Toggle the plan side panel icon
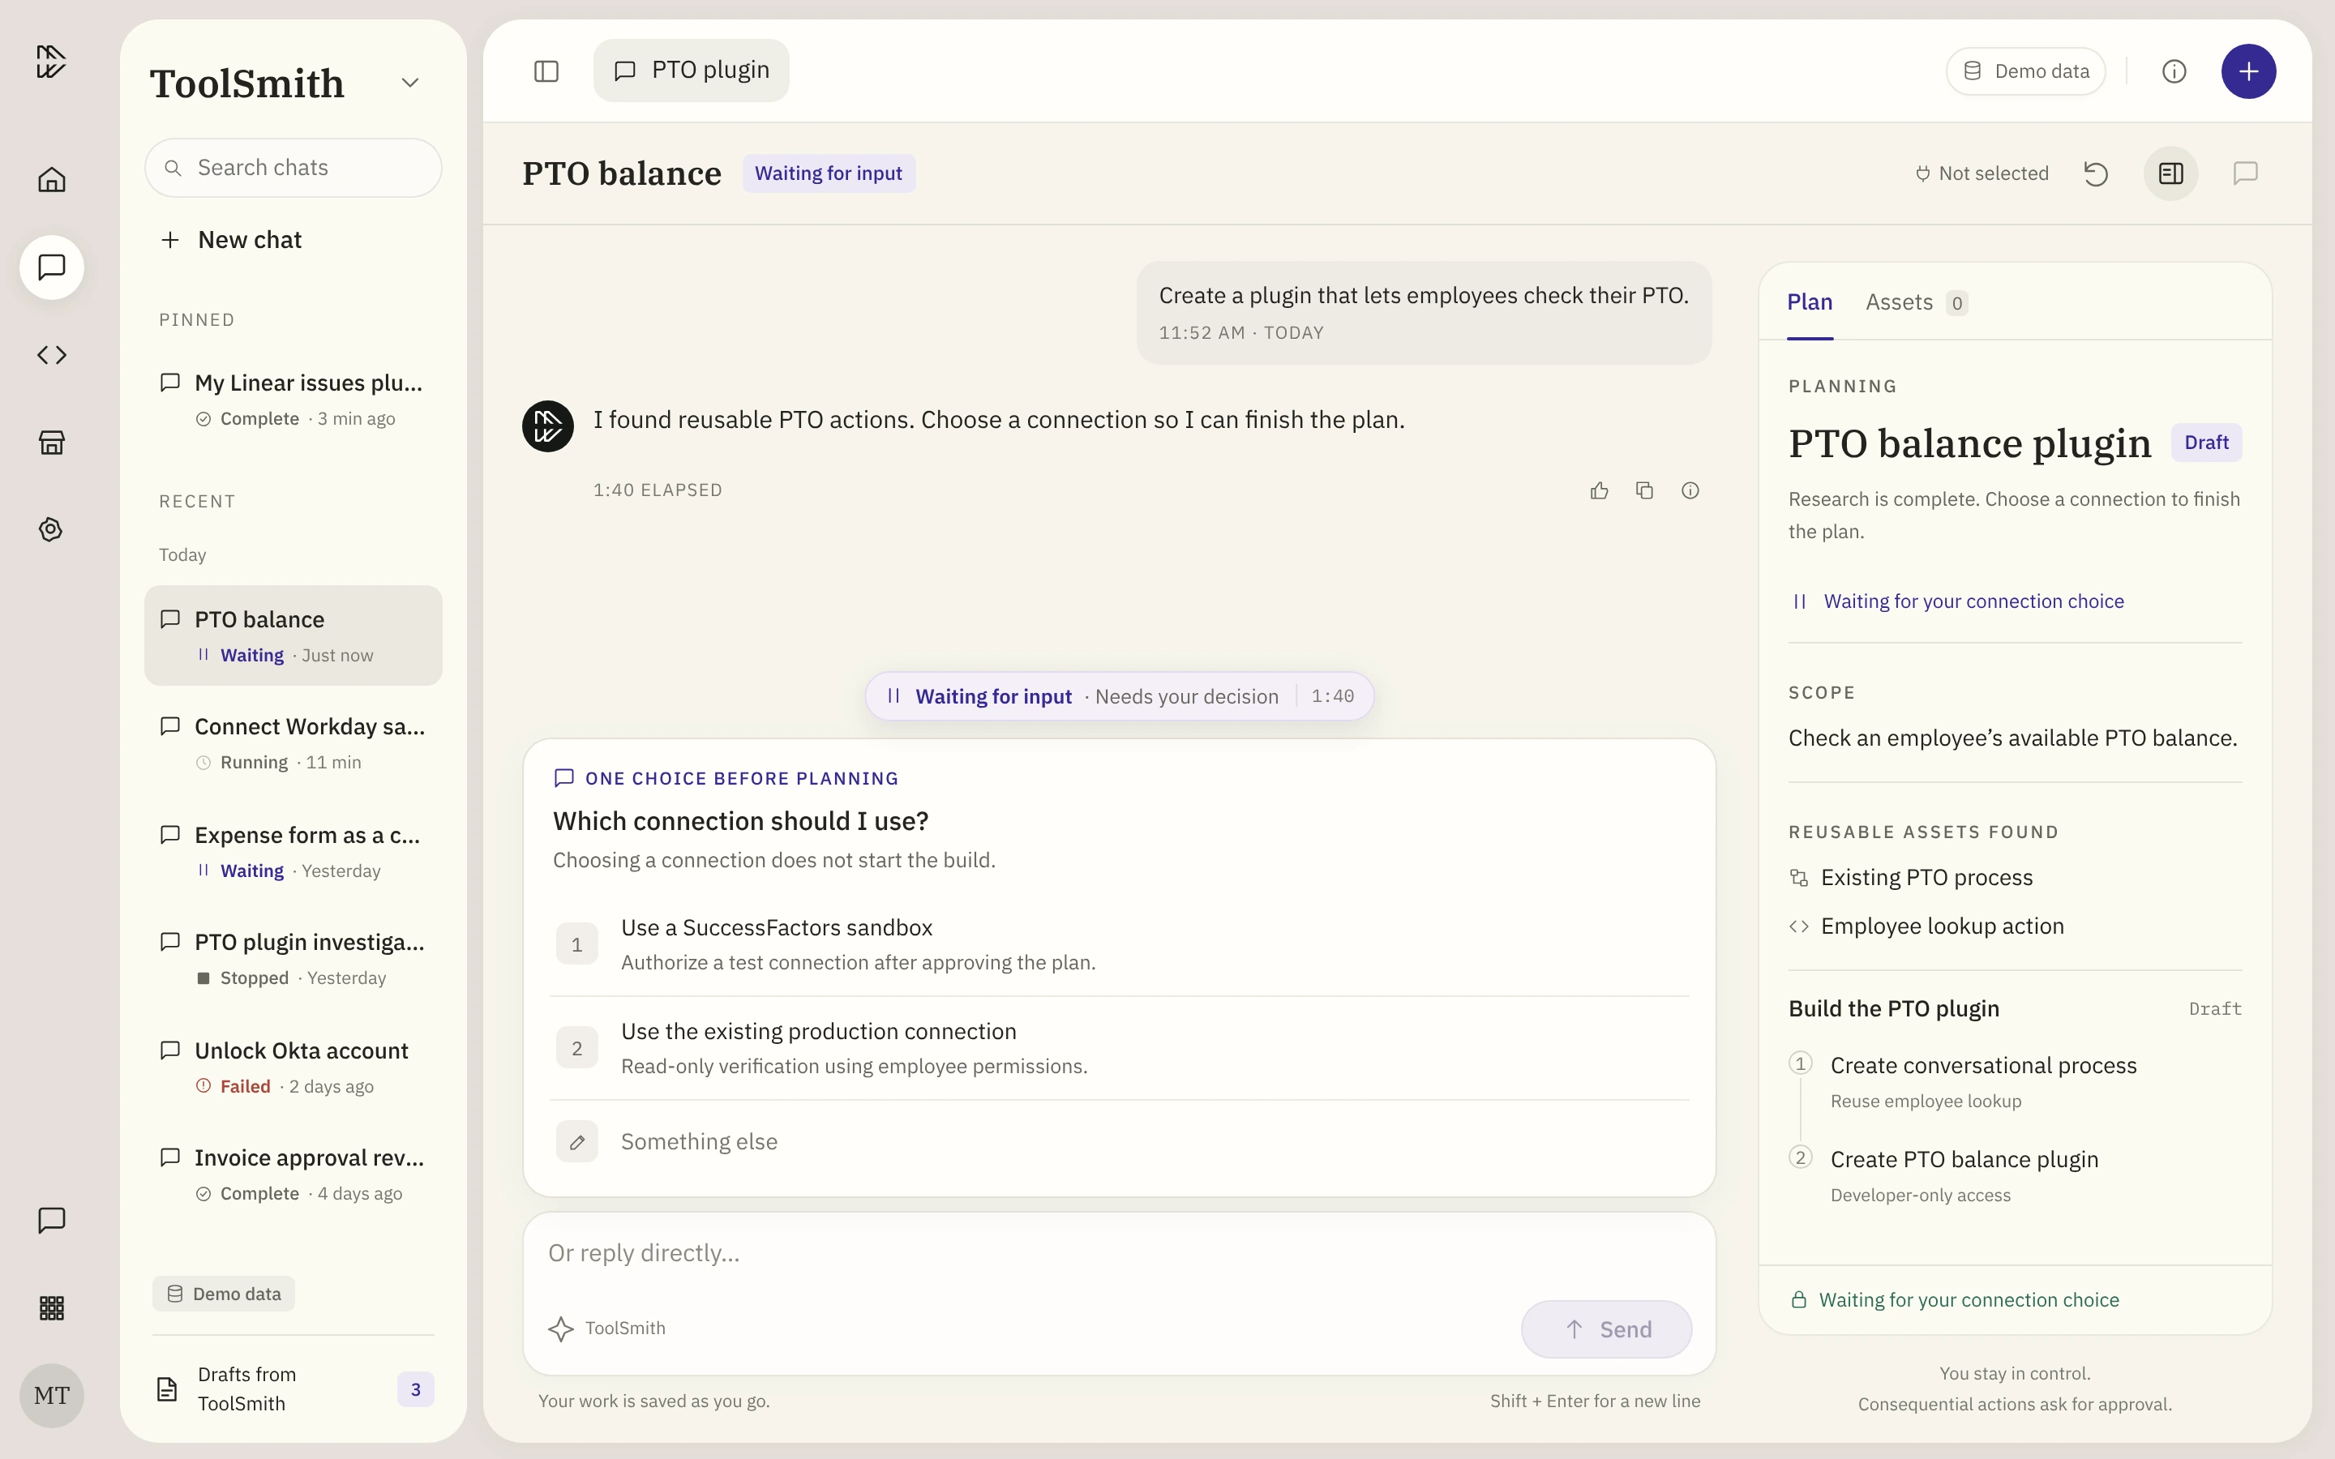 (2171, 173)
